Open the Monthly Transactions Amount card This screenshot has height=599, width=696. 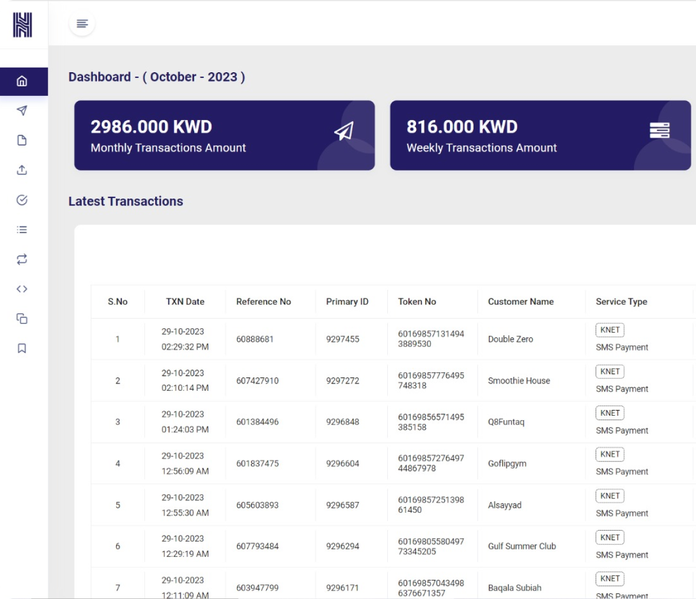(224, 135)
